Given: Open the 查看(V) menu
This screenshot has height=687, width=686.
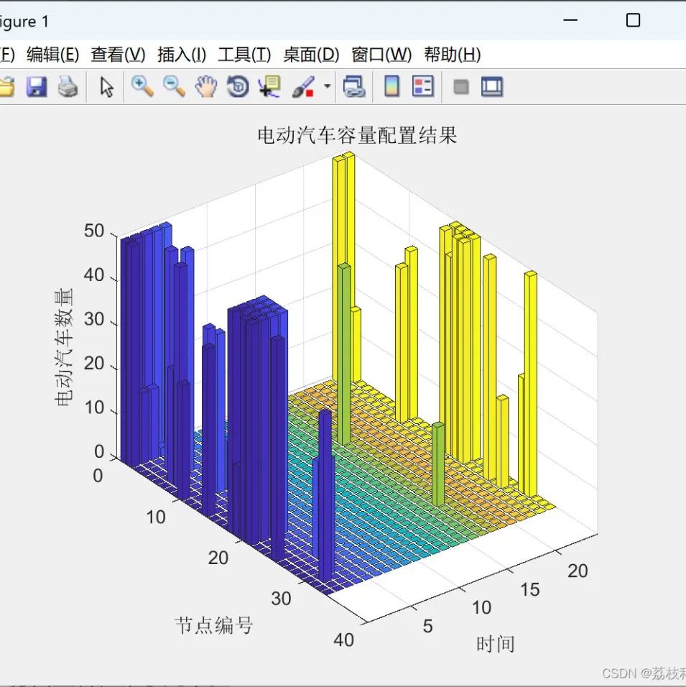Looking at the screenshot, I should [118, 55].
